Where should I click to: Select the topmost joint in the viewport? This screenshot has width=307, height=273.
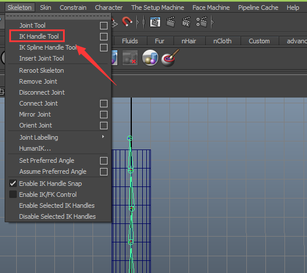pos(130,138)
